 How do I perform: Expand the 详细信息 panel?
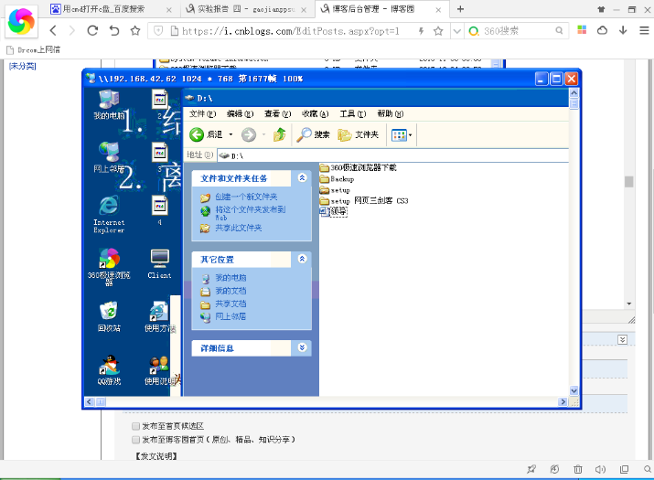(303, 347)
